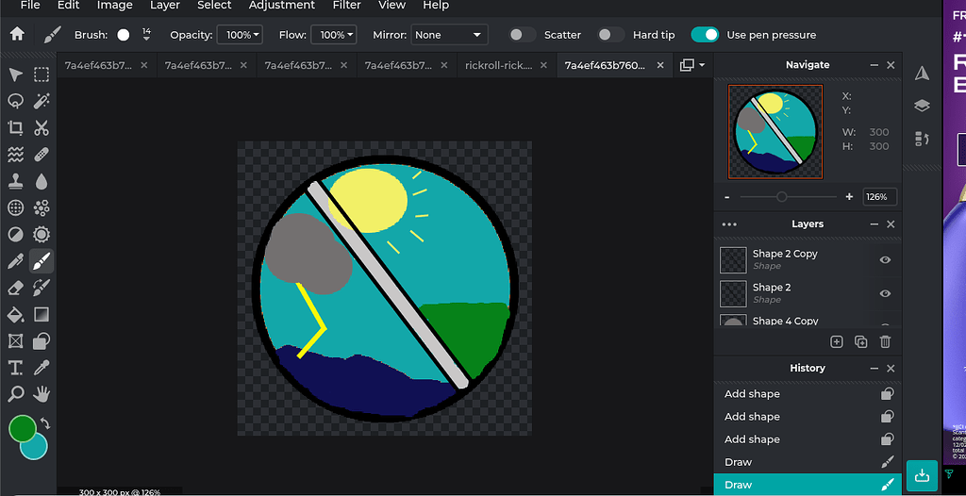Select the Clone stamp tool
This screenshot has width=966, height=496.
15,181
